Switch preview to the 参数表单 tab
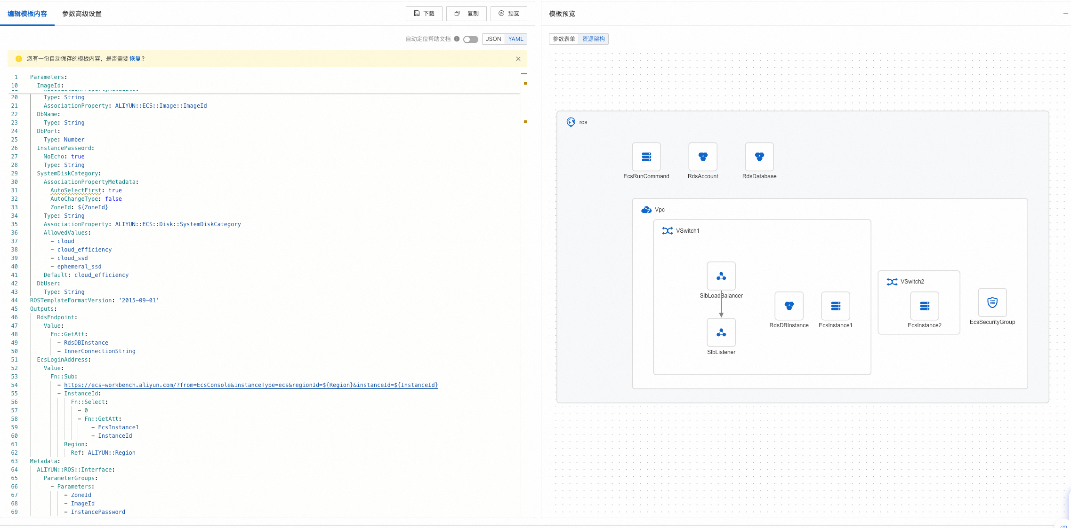Viewport: 1071px width, 528px height. point(564,39)
